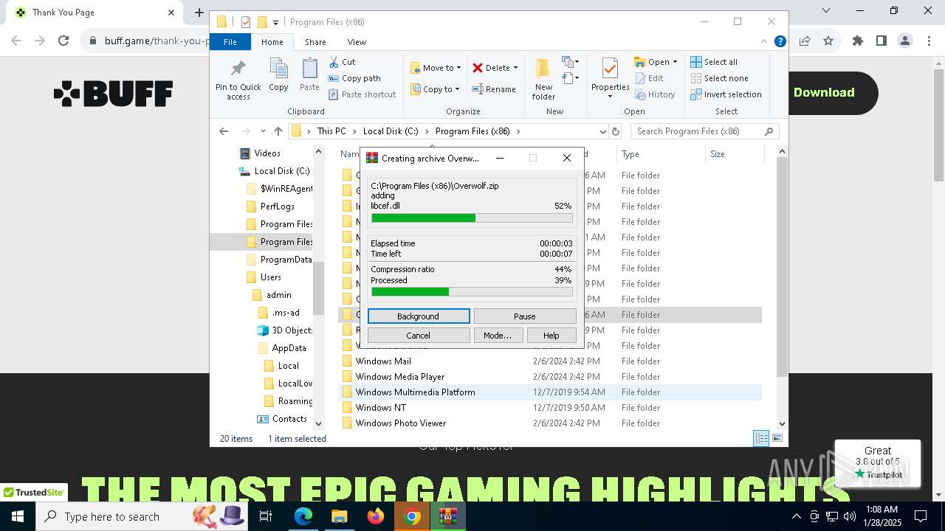The width and height of the screenshot is (945, 531).
Task: Refresh the Program Files (x86) folder view
Action: [x=615, y=131]
